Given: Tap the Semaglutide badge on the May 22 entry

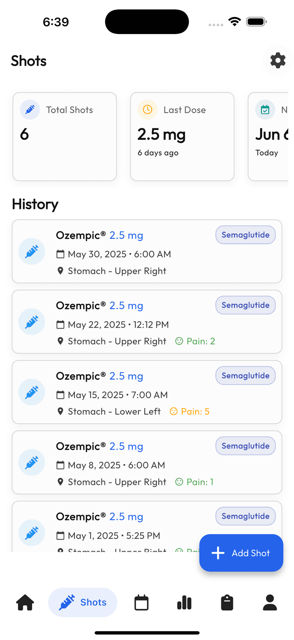Looking at the screenshot, I should pos(245,305).
